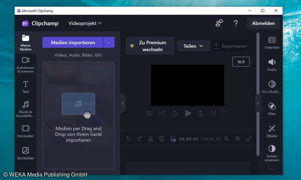This screenshot has width=301, height=180.
Task: Zoom out the timeline
Action: [x=227, y=139]
